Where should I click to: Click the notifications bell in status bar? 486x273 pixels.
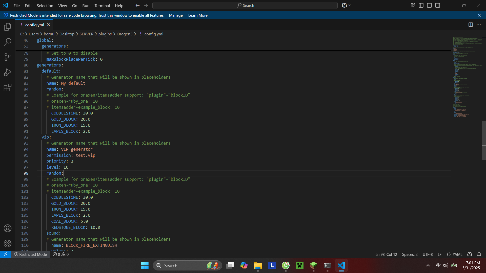click(479, 254)
